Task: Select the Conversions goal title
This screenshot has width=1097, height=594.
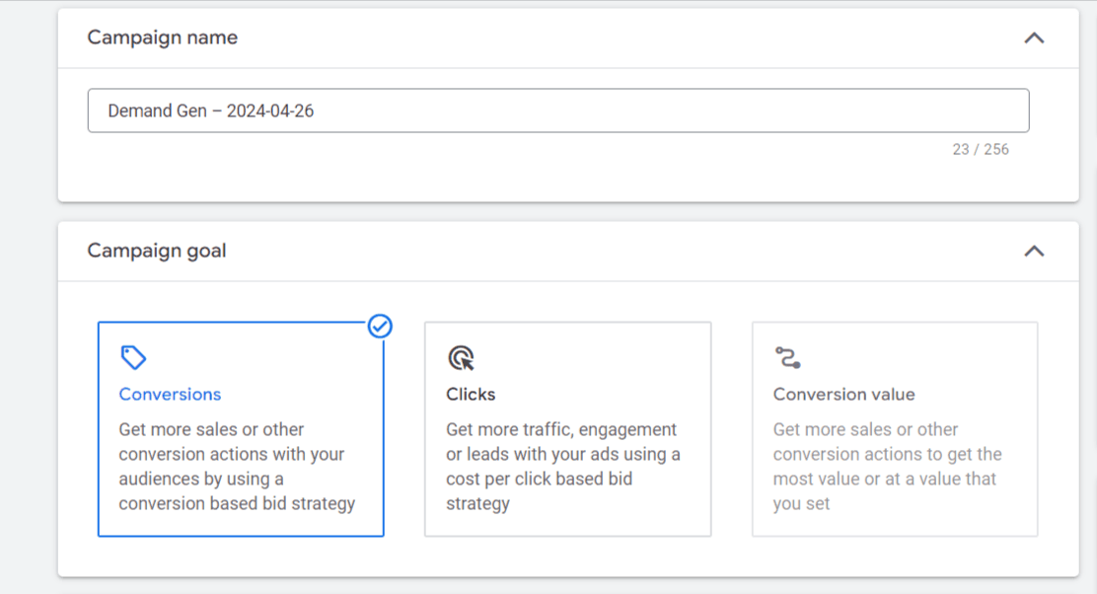Action: click(x=170, y=395)
